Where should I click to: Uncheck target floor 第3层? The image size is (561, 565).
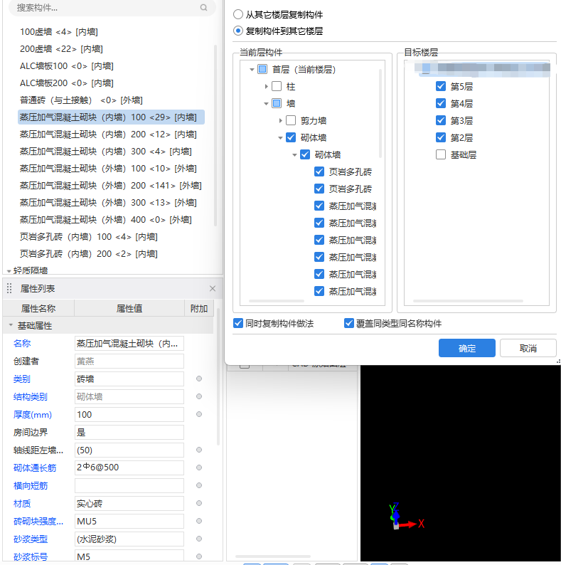pyautogui.click(x=441, y=120)
